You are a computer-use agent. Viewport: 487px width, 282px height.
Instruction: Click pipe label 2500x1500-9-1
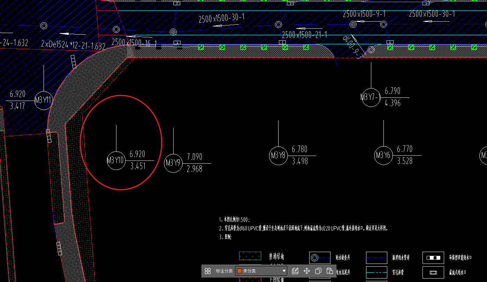point(364,14)
